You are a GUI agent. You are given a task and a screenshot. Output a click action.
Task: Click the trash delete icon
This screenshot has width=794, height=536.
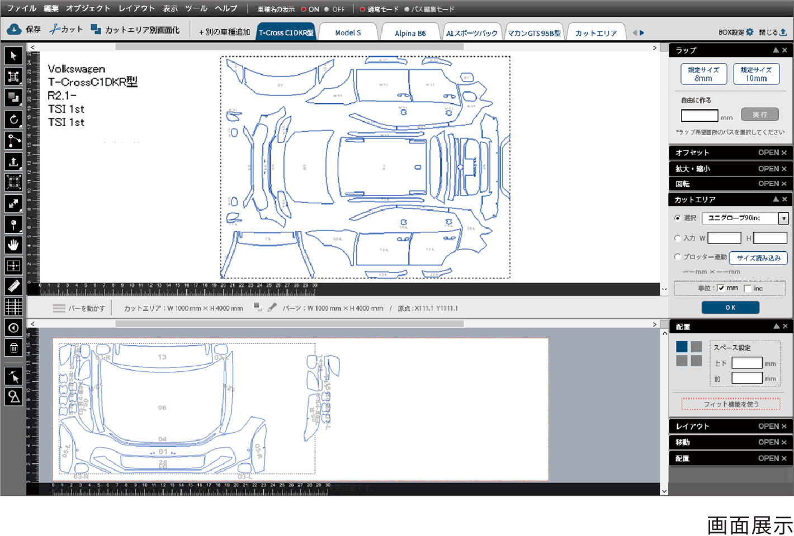[13, 348]
